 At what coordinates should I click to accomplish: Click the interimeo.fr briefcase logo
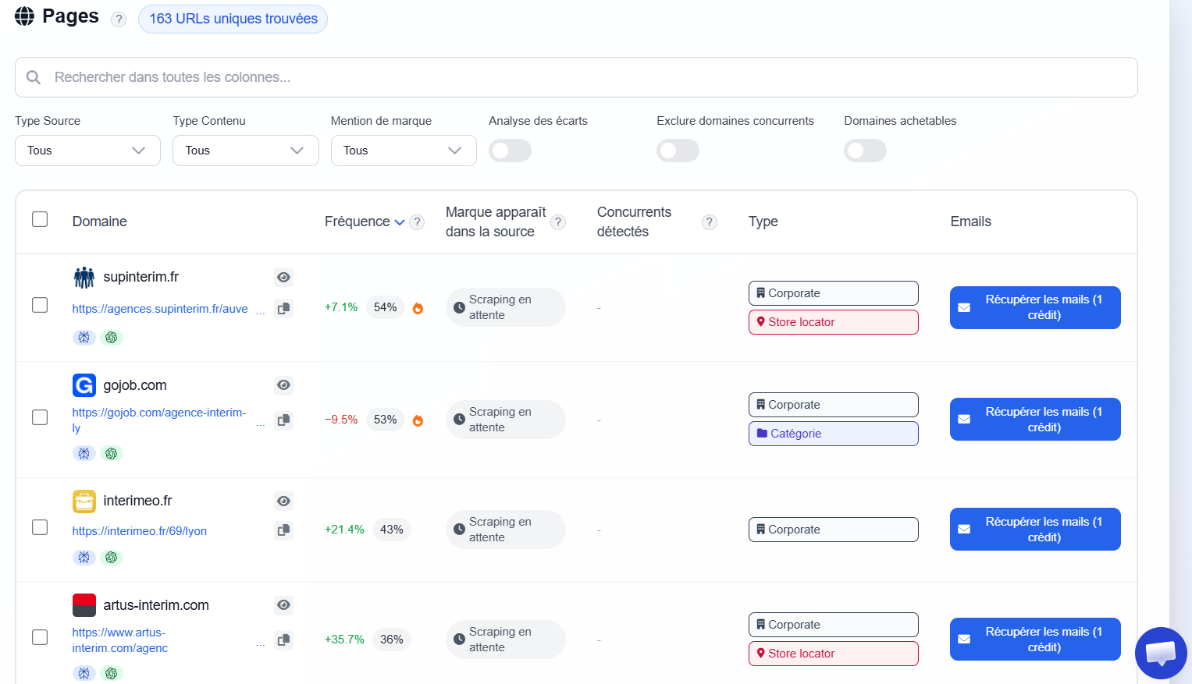84,501
